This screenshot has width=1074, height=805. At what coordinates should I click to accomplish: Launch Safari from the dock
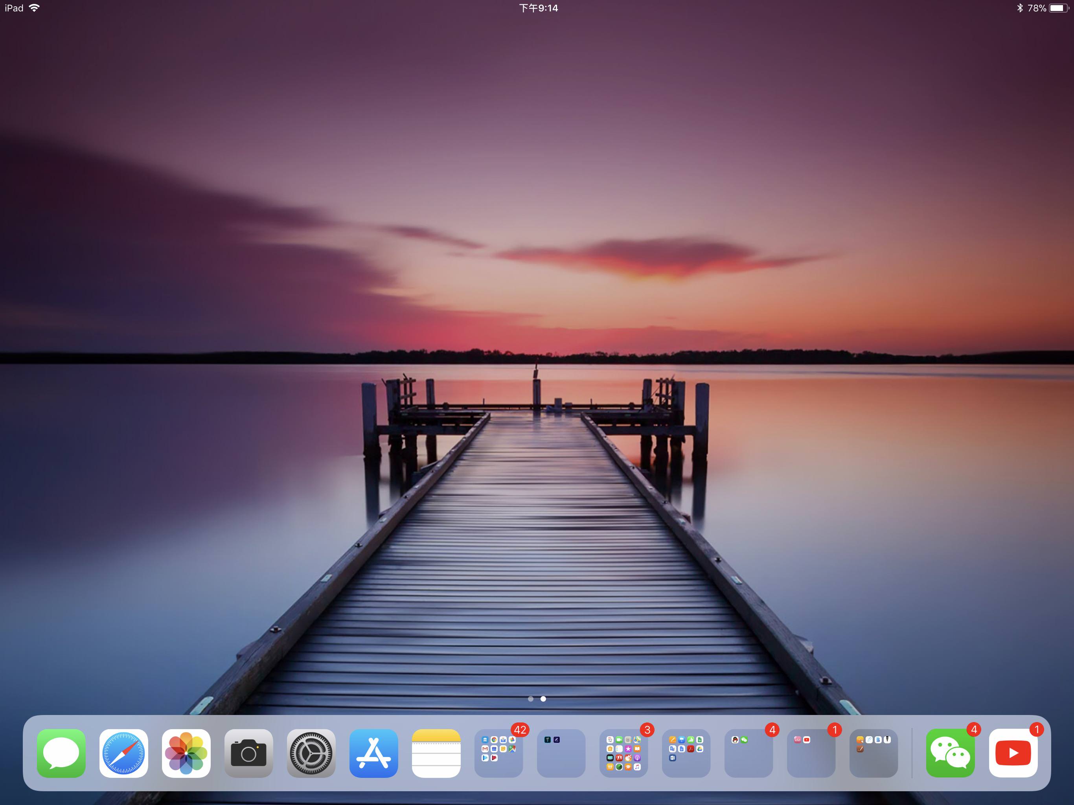click(x=123, y=753)
